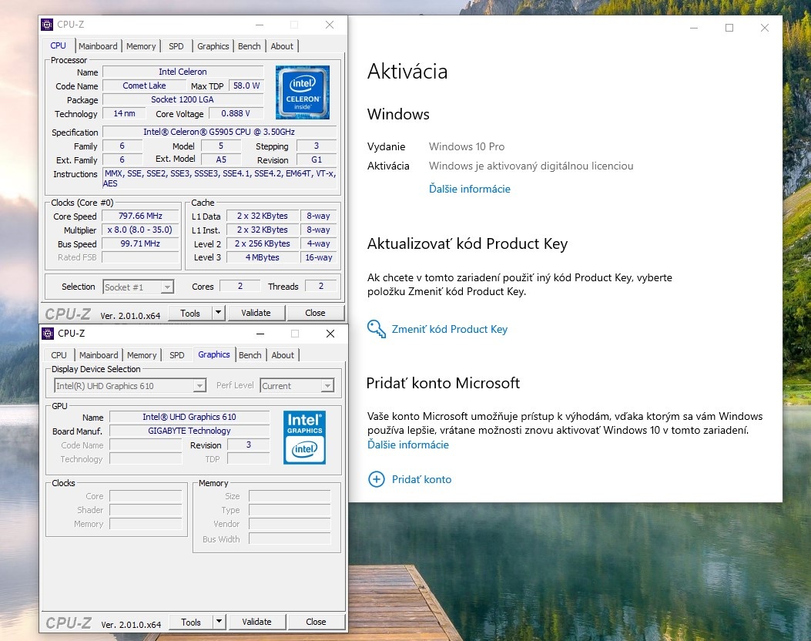This screenshot has height=641, width=811.
Task: Click Pridať konto to add a Microsoft account
Action: point(421,478)
